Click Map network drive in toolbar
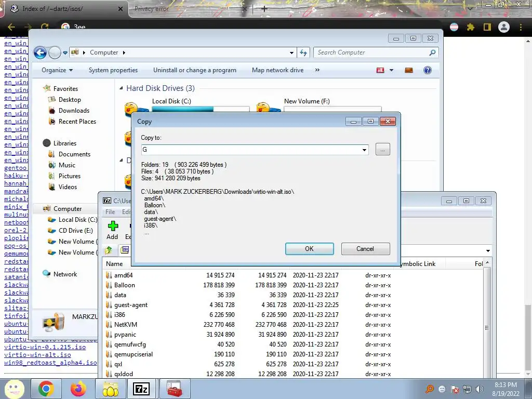 (x=277, y=70)
